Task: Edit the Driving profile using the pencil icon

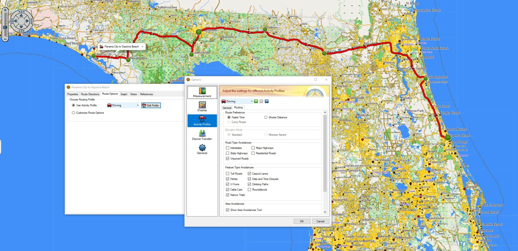Action: click(267, 101)
